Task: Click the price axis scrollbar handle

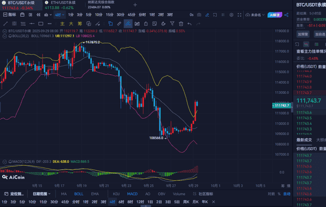Action: coord(292,107)
